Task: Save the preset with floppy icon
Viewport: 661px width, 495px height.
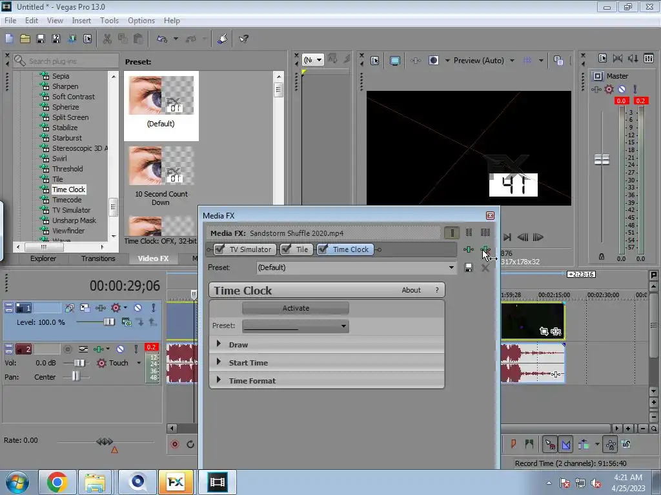Action: 469,267
